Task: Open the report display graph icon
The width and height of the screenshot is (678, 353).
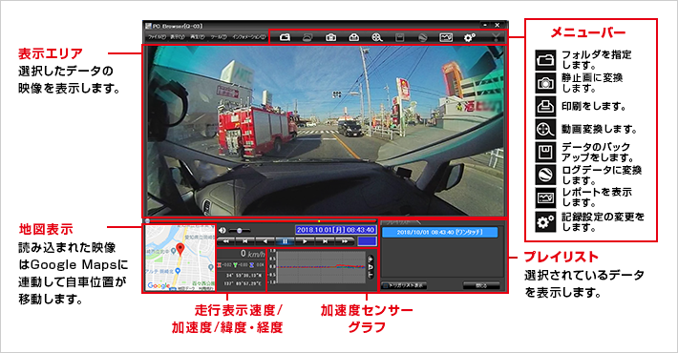Action: 446,37
